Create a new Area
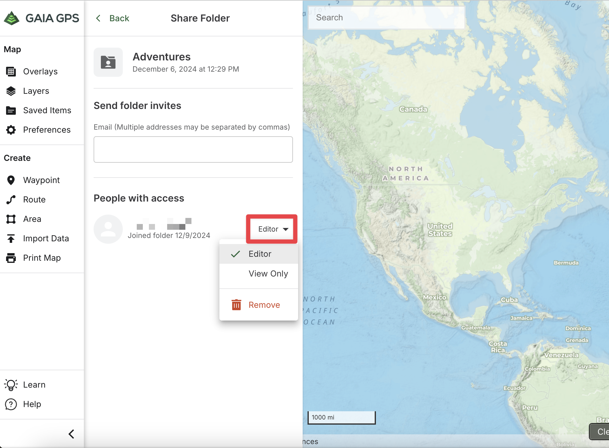 32,219
